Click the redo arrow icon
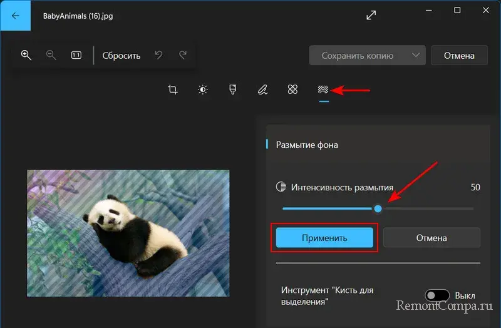Viewport: 501px width, 328px height. point(183,55)
